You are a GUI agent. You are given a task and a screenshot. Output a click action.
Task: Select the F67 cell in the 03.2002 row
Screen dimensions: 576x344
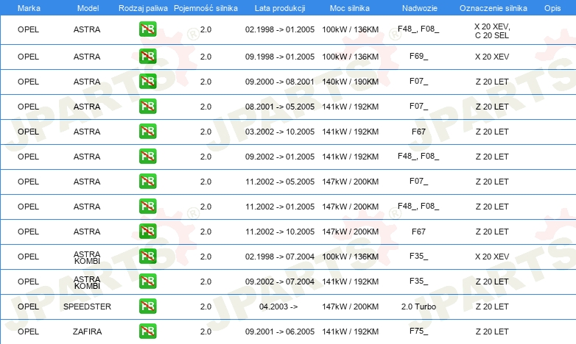tap(418, 132)
